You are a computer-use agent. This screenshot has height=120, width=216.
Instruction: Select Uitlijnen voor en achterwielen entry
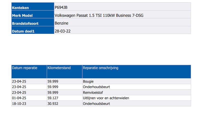106,98
